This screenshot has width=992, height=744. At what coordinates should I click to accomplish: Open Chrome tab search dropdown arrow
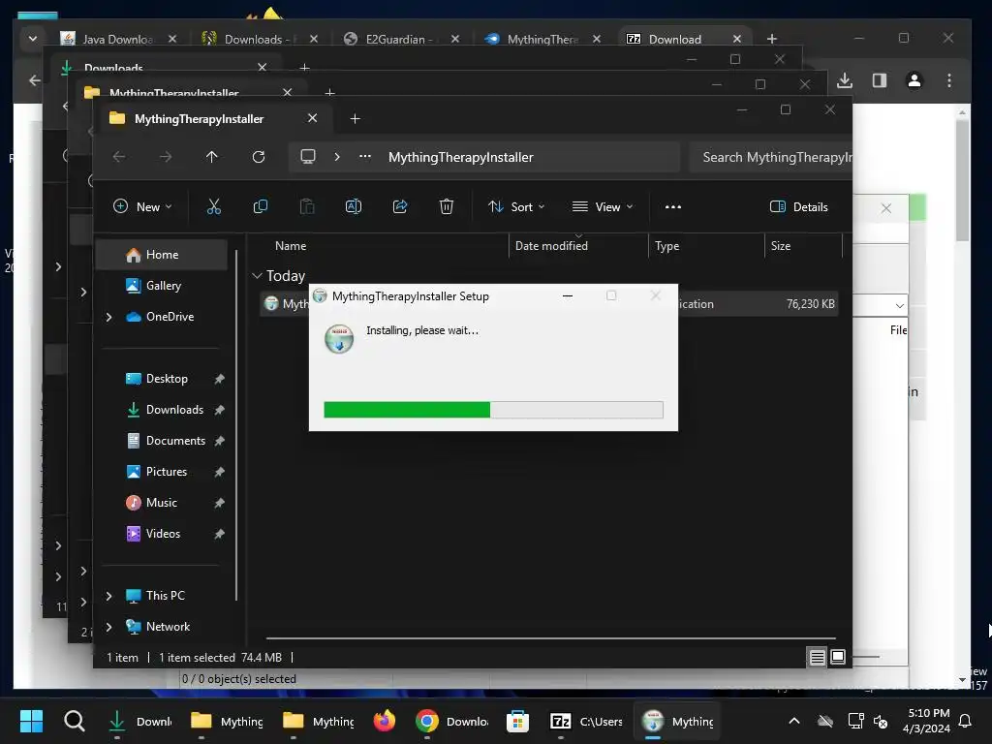32,39
